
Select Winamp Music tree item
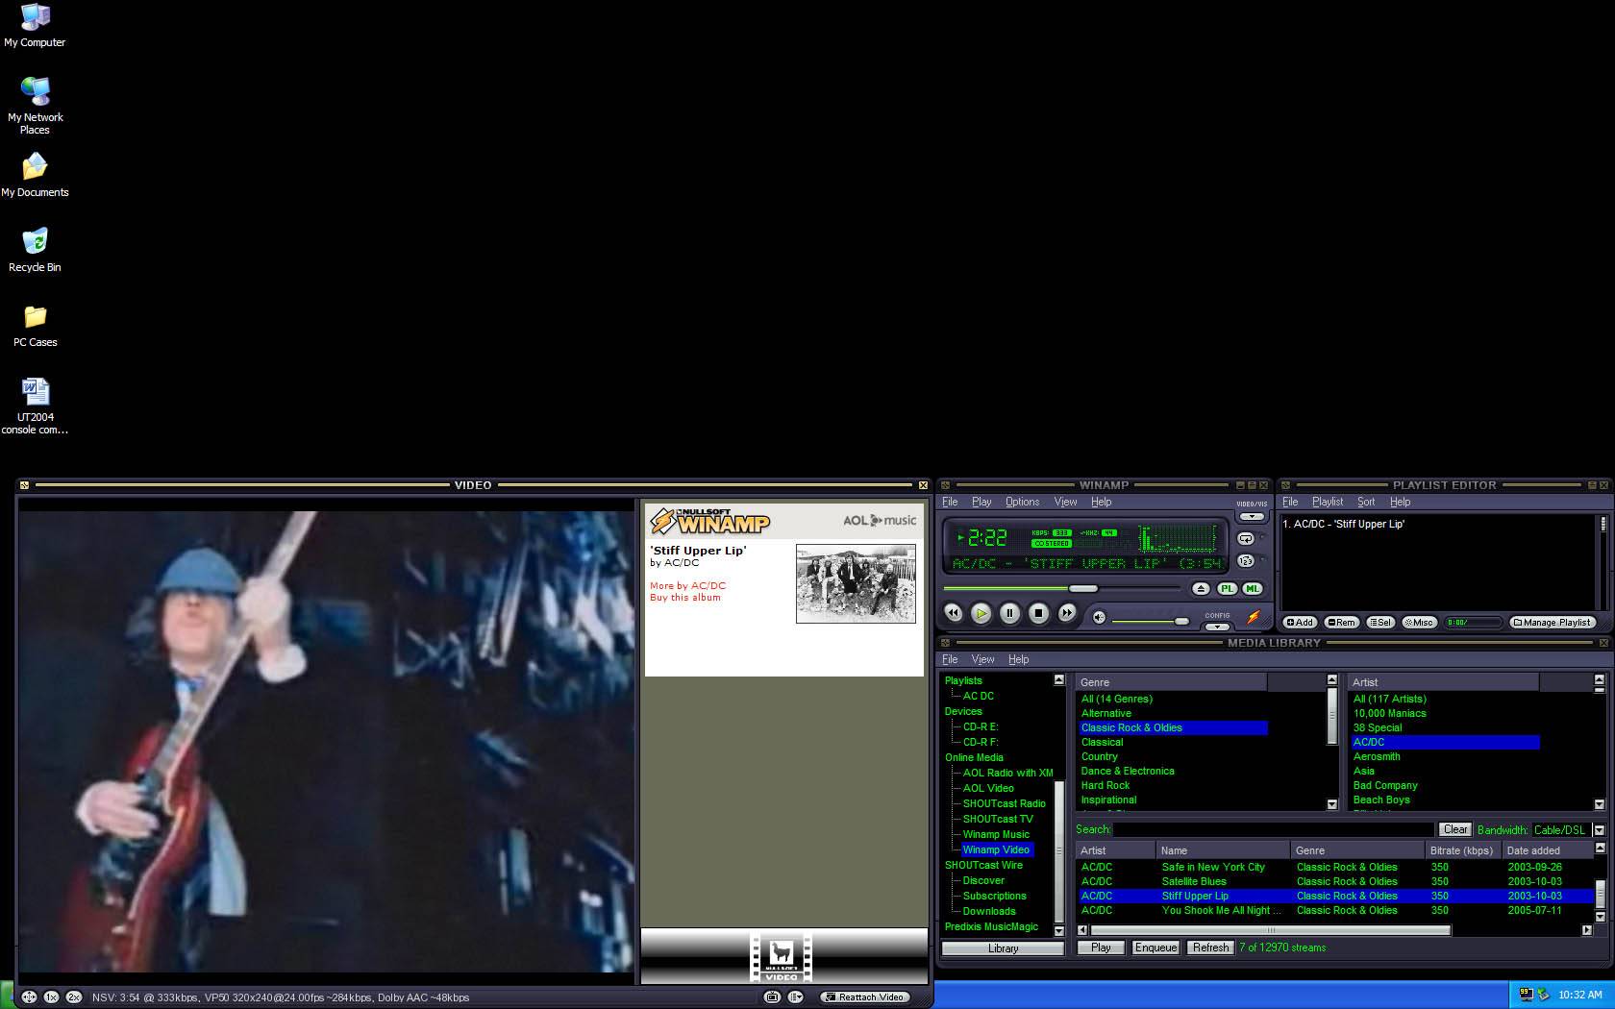pos(996,834)
